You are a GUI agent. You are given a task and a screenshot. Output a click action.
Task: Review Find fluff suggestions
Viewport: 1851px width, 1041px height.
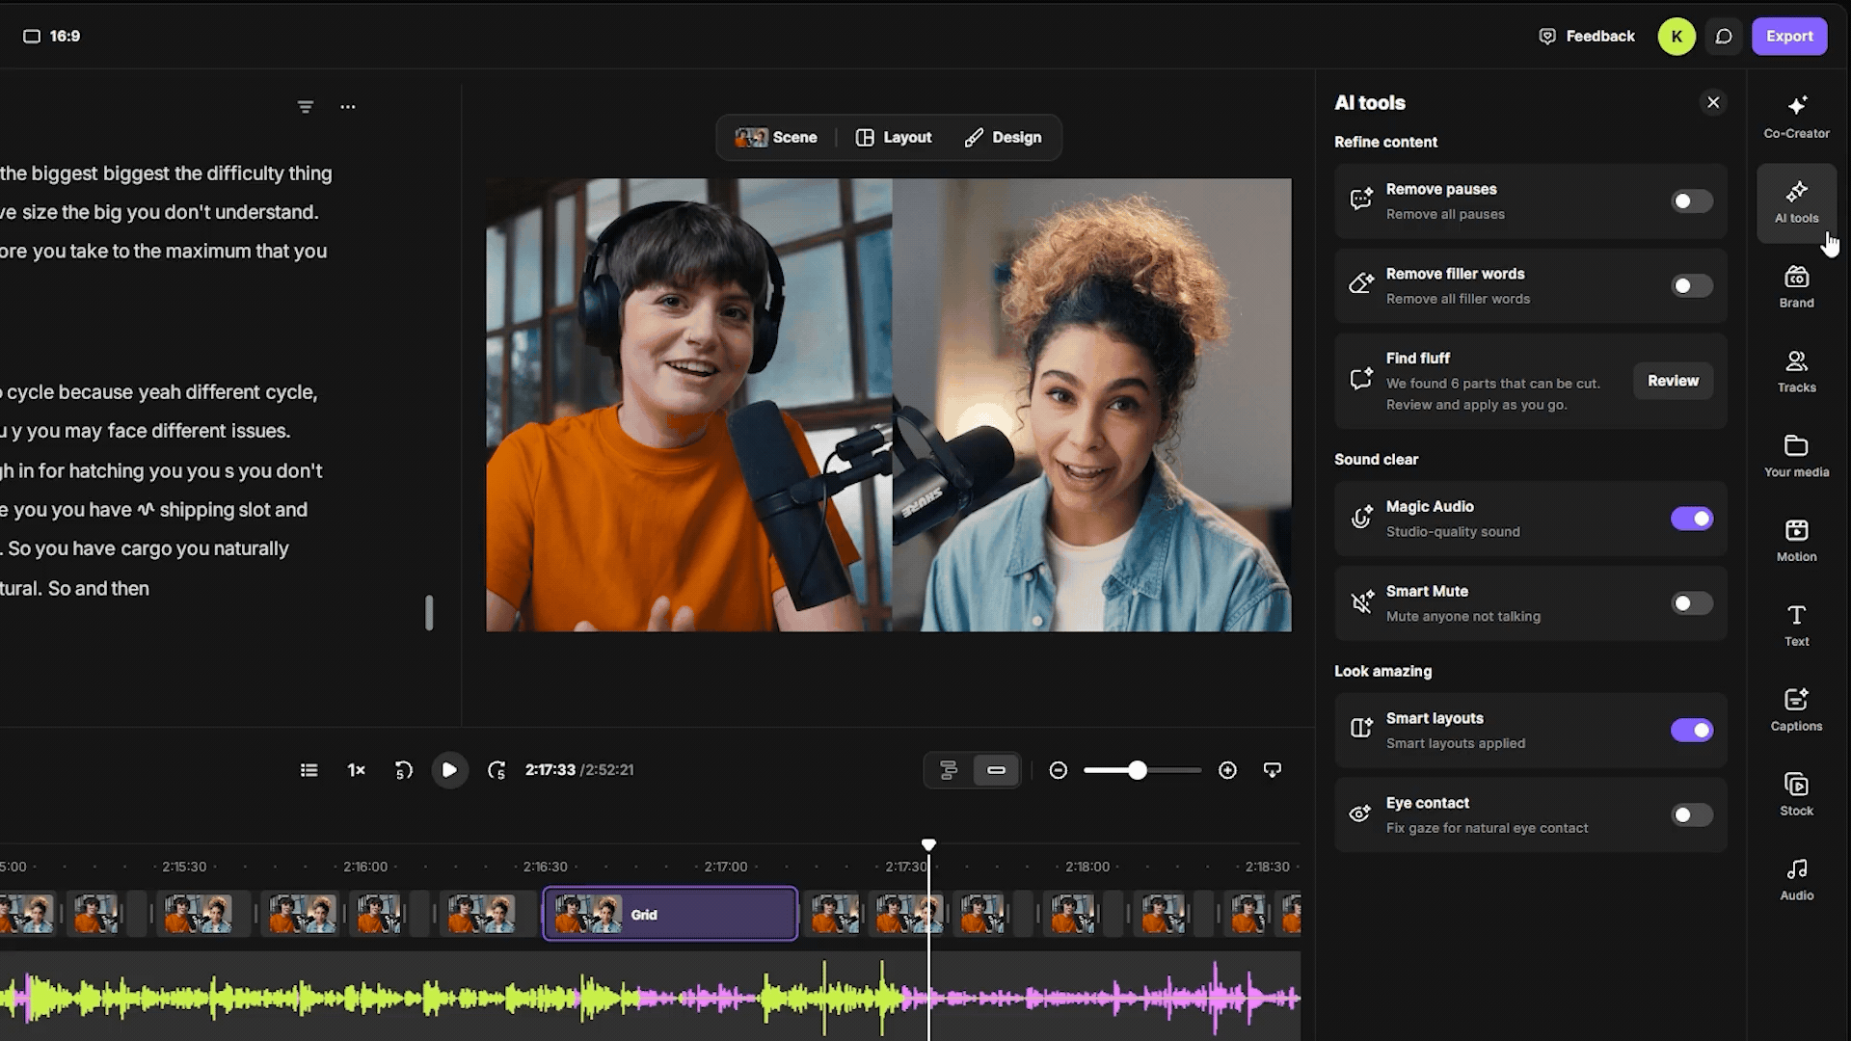click(1673, 381)
